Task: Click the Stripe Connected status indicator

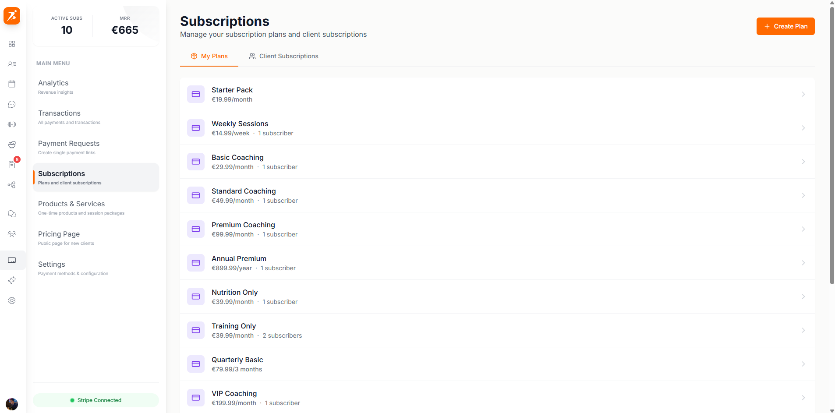Action: click(96, 400)
